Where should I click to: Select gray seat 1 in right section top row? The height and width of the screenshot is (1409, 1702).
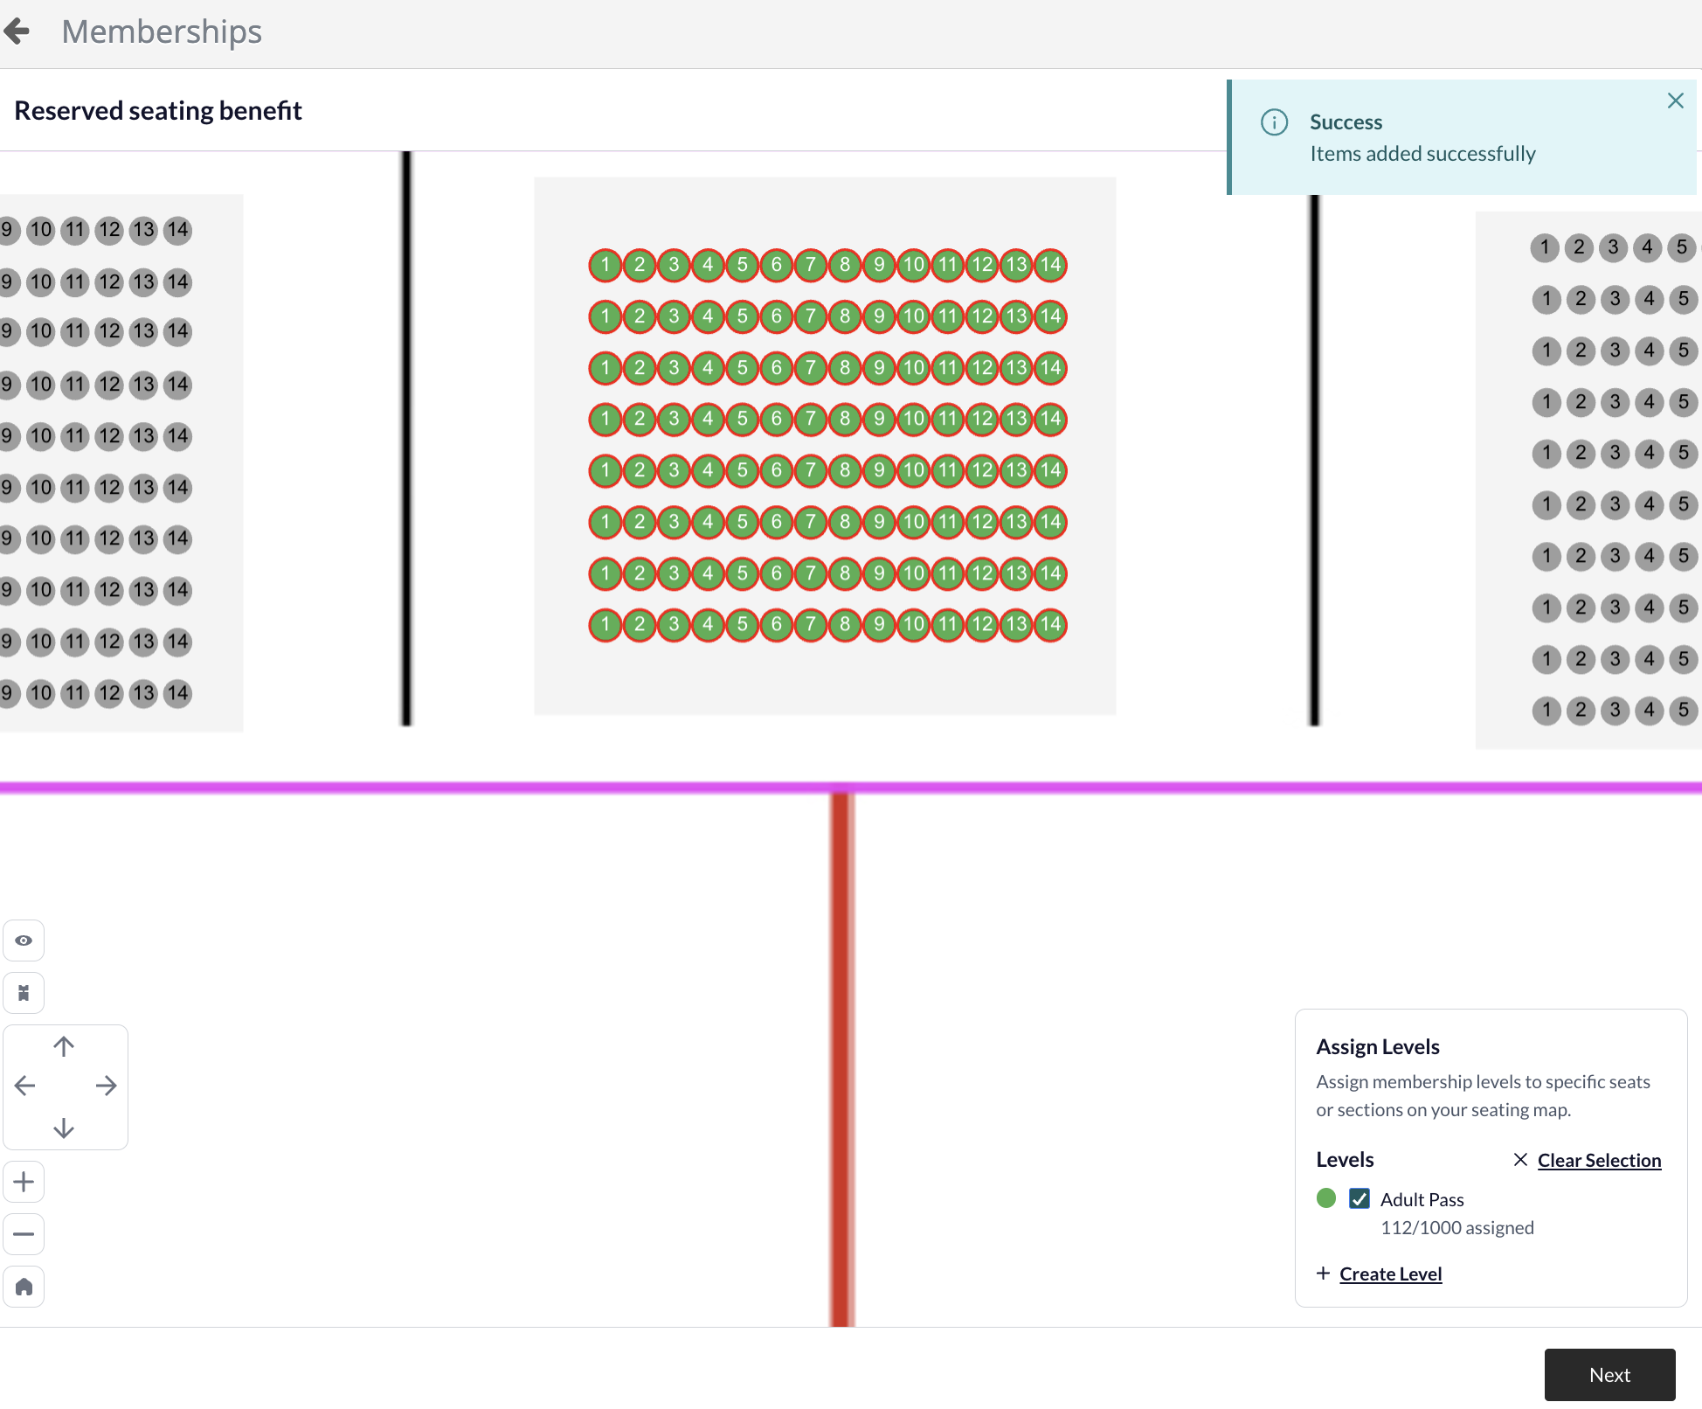pos(1545,247)
